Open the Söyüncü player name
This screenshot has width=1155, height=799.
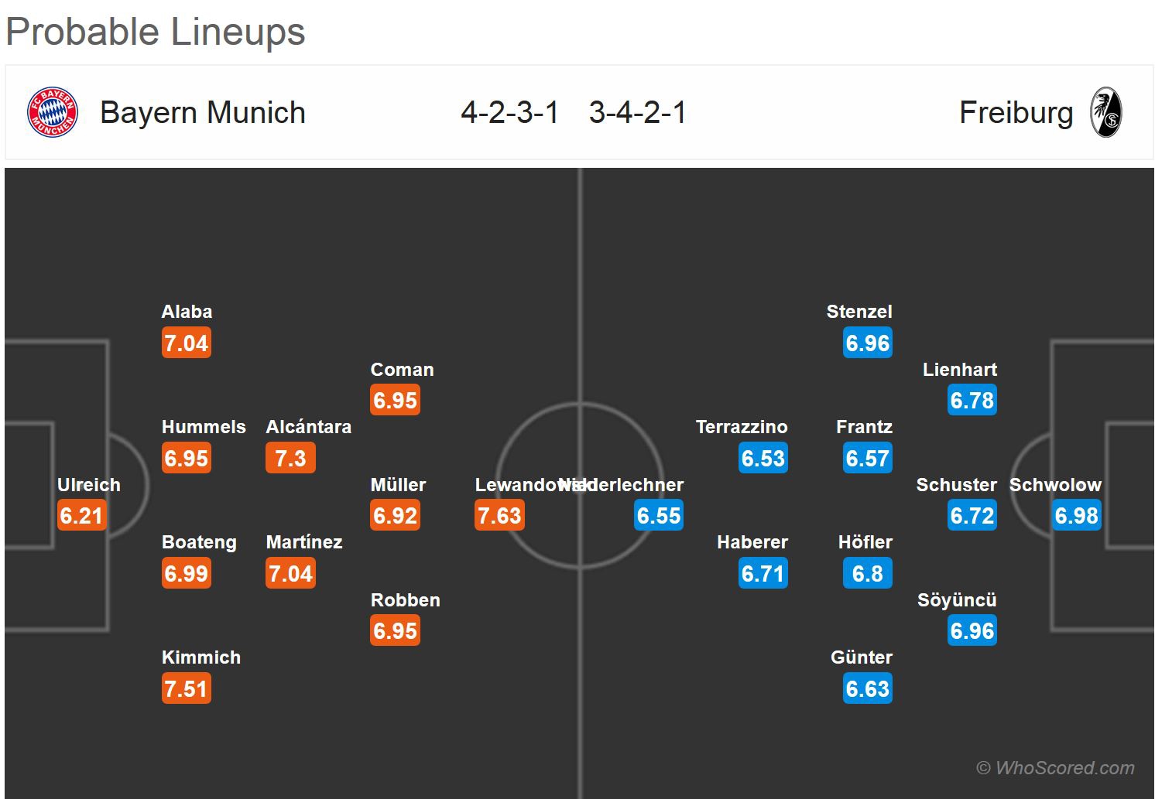pos(957,600)
